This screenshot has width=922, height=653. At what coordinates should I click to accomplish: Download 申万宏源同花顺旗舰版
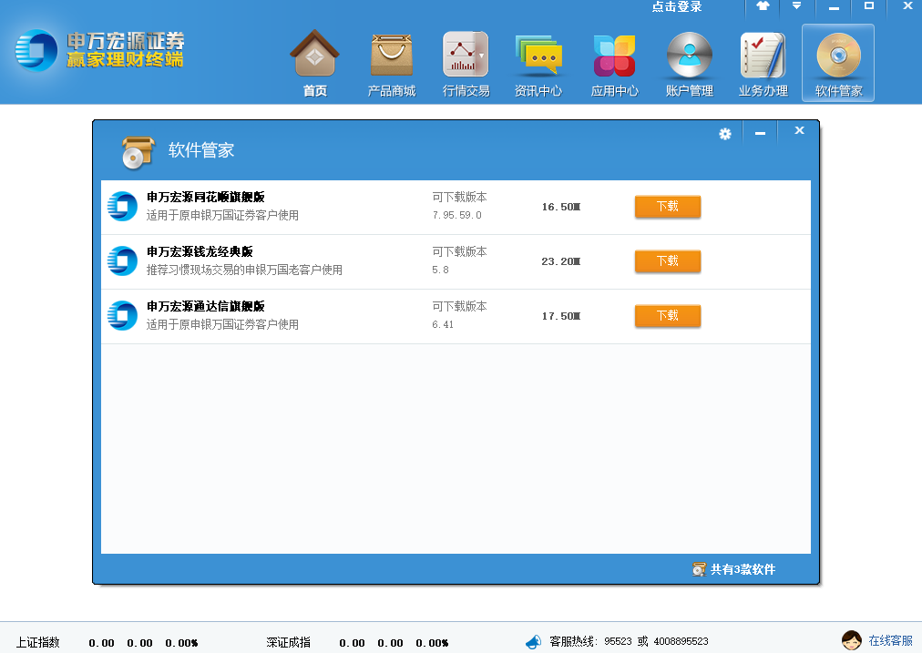point(668,207)
